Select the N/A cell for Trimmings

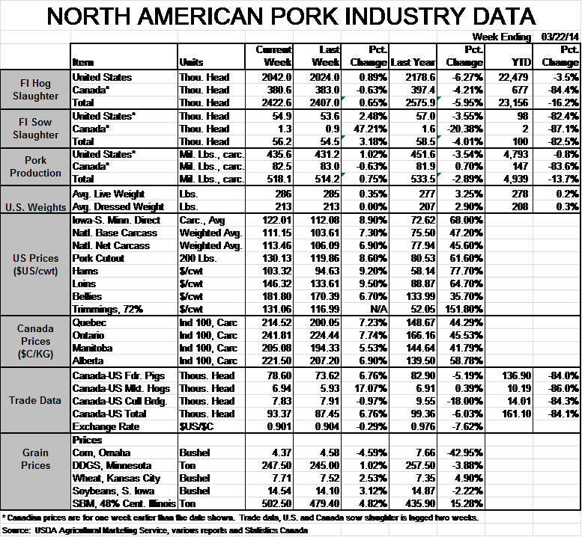coord(378,309)
